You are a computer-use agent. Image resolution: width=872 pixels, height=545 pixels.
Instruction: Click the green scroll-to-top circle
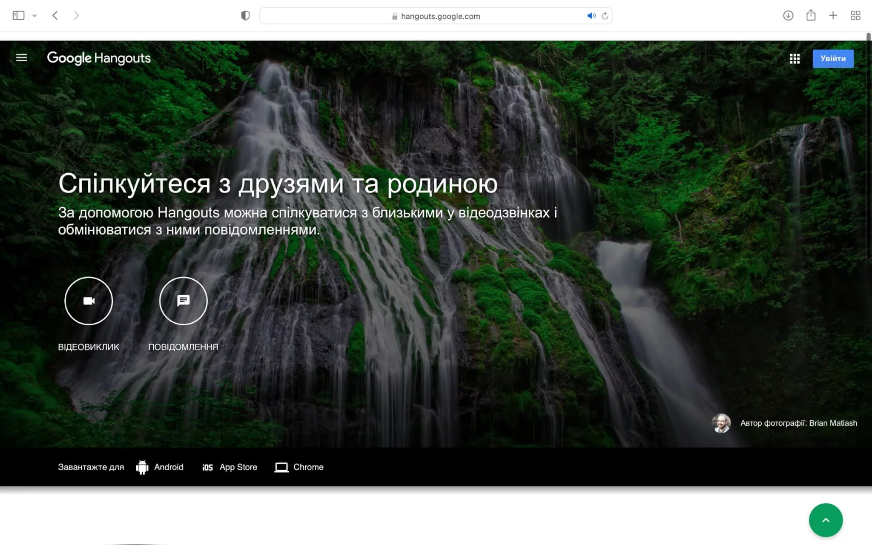coord(826,520)
